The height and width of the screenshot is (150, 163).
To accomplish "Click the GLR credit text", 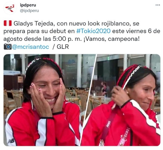I will pos(63,47).
